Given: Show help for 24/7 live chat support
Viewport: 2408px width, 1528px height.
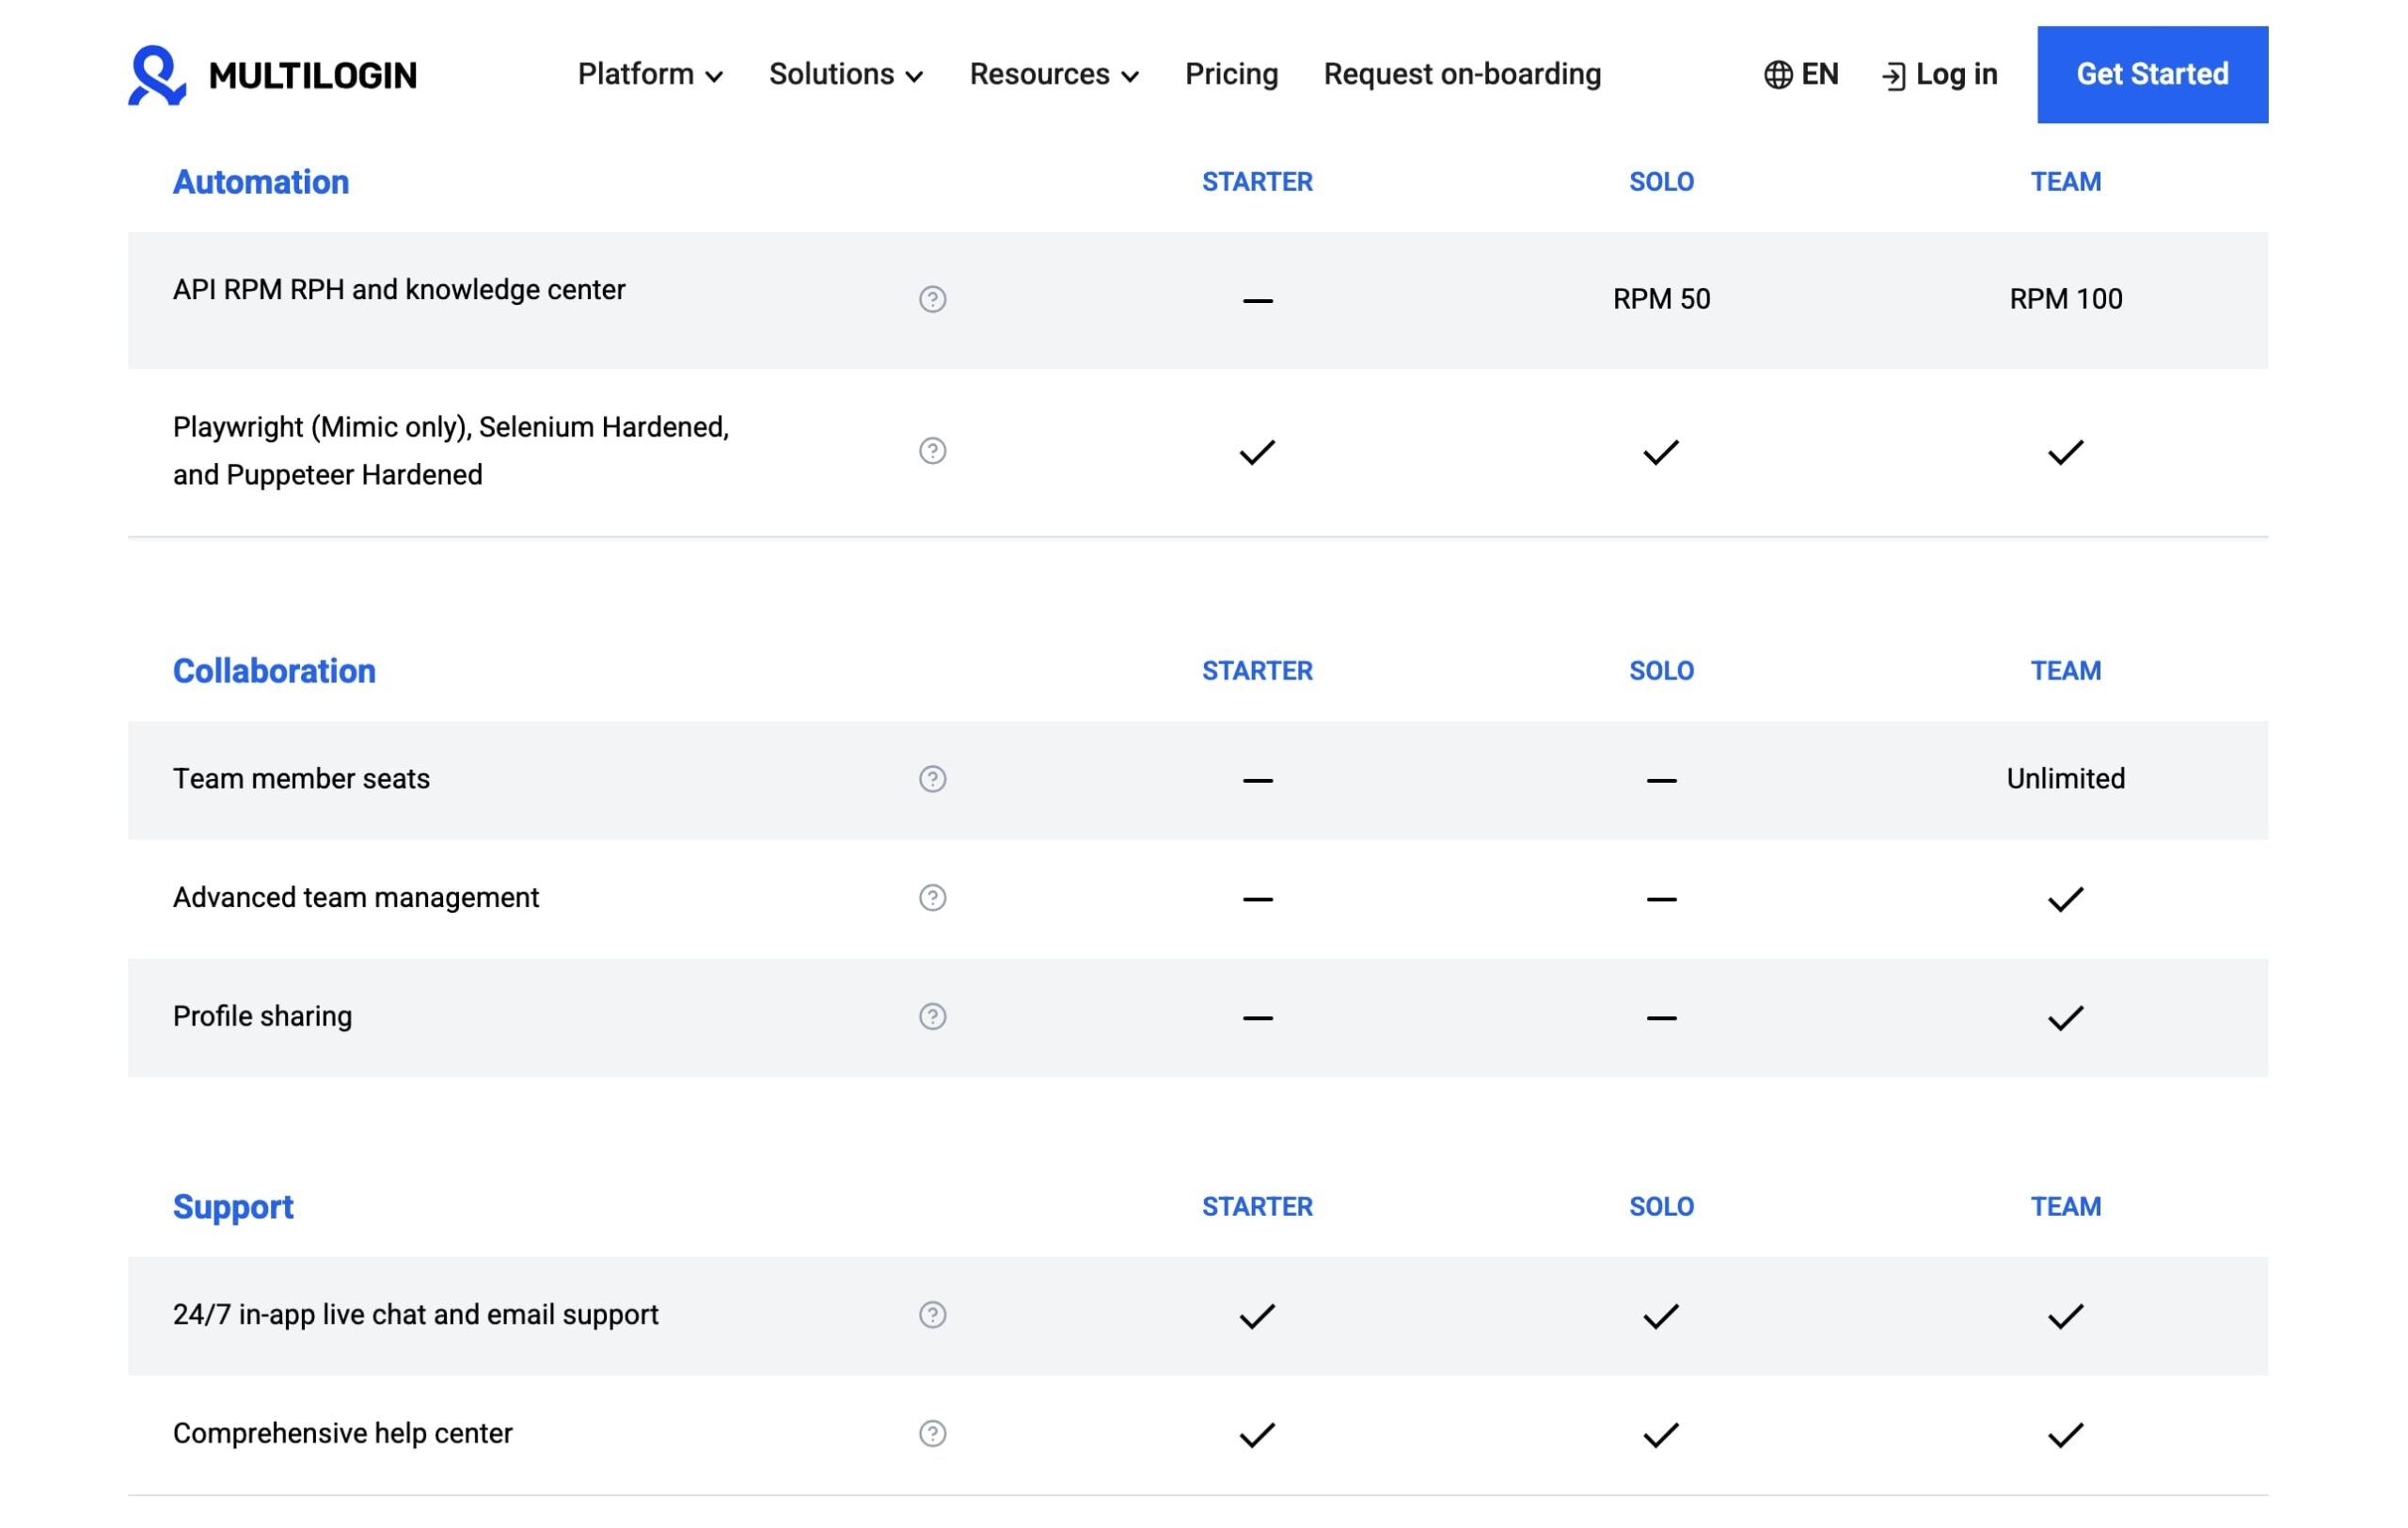Looking at the screenshot, I should tap(932, 1315).
